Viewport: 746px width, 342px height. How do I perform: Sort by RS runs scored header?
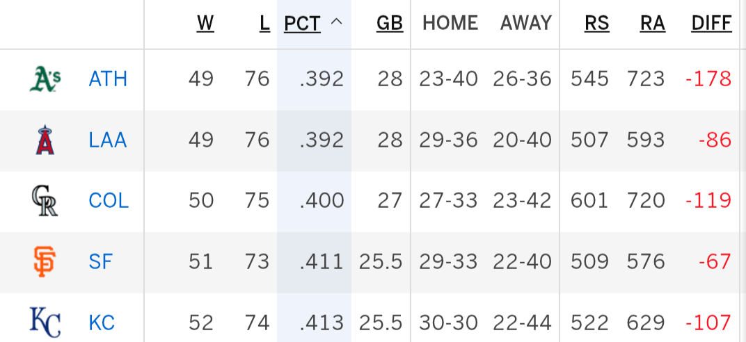click(x=596, y=23)
